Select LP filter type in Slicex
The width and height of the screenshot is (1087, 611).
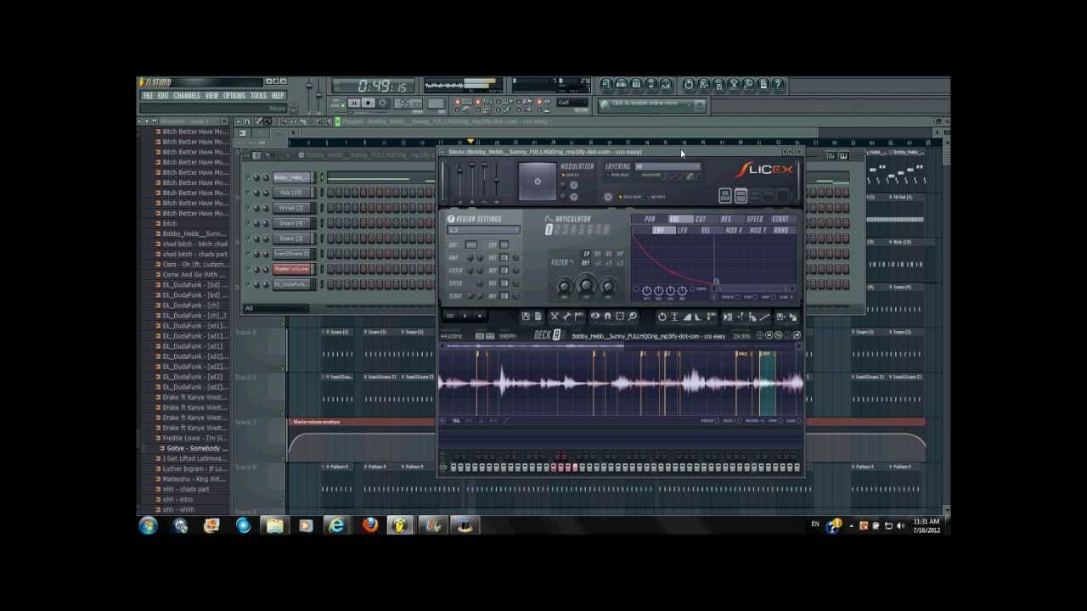click(x=586, y=254)
